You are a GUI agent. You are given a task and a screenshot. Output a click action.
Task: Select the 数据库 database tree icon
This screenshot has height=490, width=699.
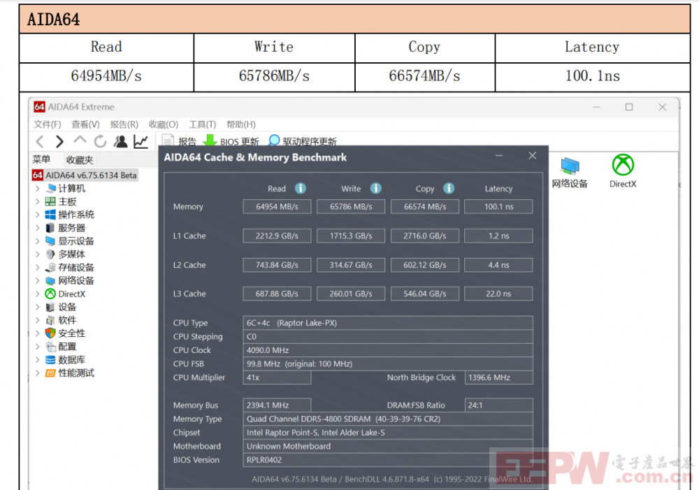(50, 360)
